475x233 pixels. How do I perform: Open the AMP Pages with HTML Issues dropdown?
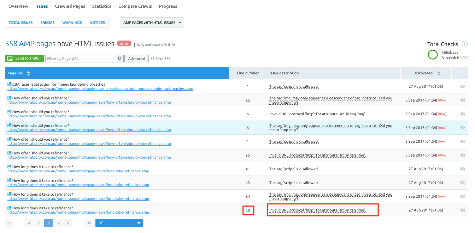152,23
